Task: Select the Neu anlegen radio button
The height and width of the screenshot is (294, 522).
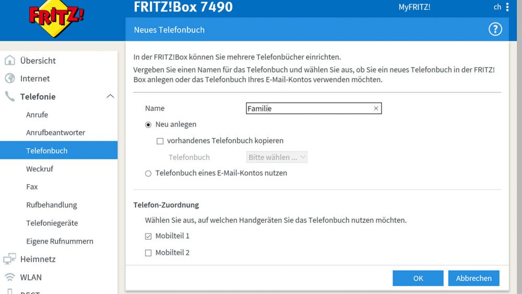Action: click(148, 125)
